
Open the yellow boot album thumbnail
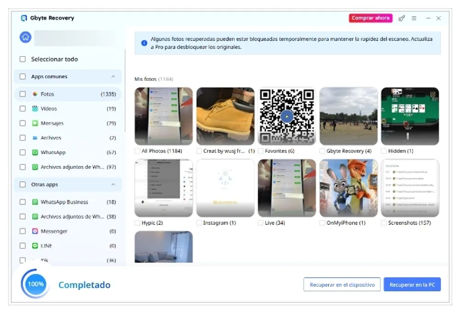225,116
